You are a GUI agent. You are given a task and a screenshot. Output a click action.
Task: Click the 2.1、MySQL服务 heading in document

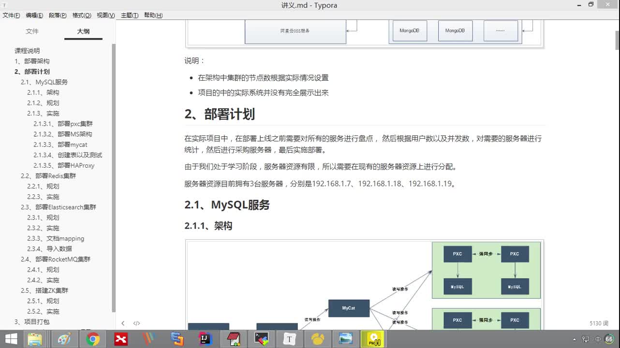(x=227, y=205)
